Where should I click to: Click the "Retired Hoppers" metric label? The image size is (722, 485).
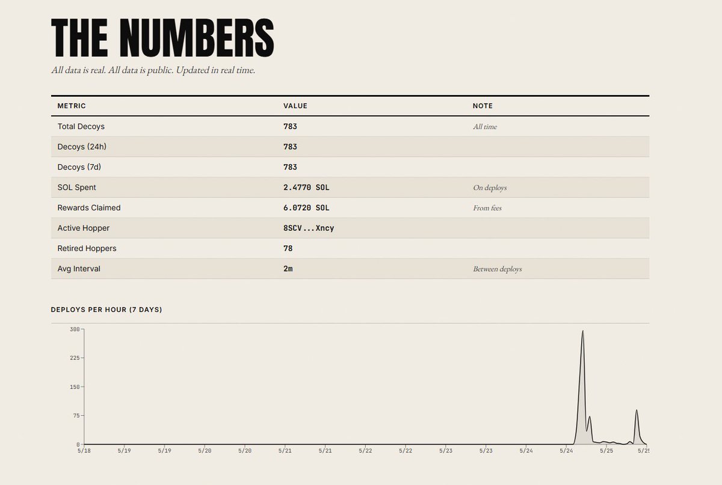coord(87,248)
